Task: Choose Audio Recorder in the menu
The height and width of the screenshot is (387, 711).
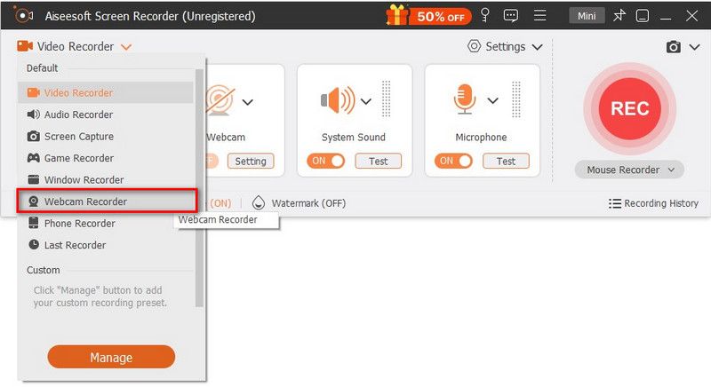Action: (x=78, y=115)
